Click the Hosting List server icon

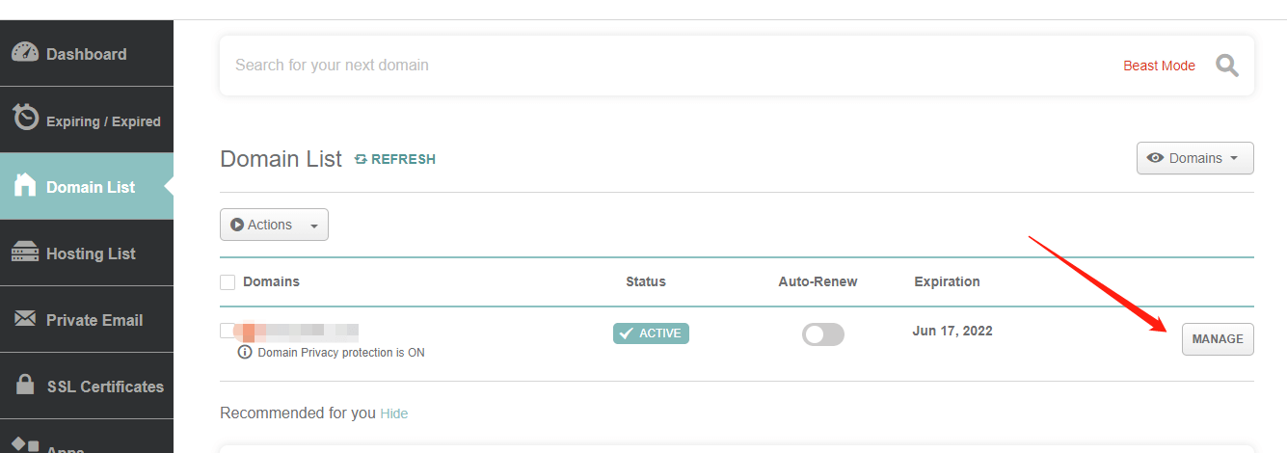pos(25,253)
